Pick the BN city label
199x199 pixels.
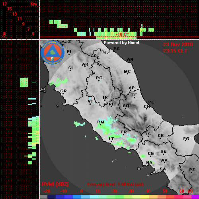[x=164, y=152]
